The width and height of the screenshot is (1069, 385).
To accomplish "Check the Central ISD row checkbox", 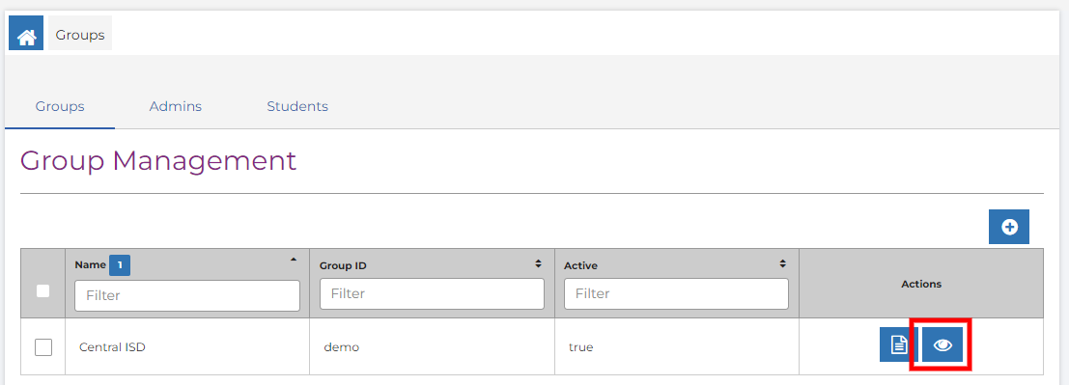I will [42, 346].
